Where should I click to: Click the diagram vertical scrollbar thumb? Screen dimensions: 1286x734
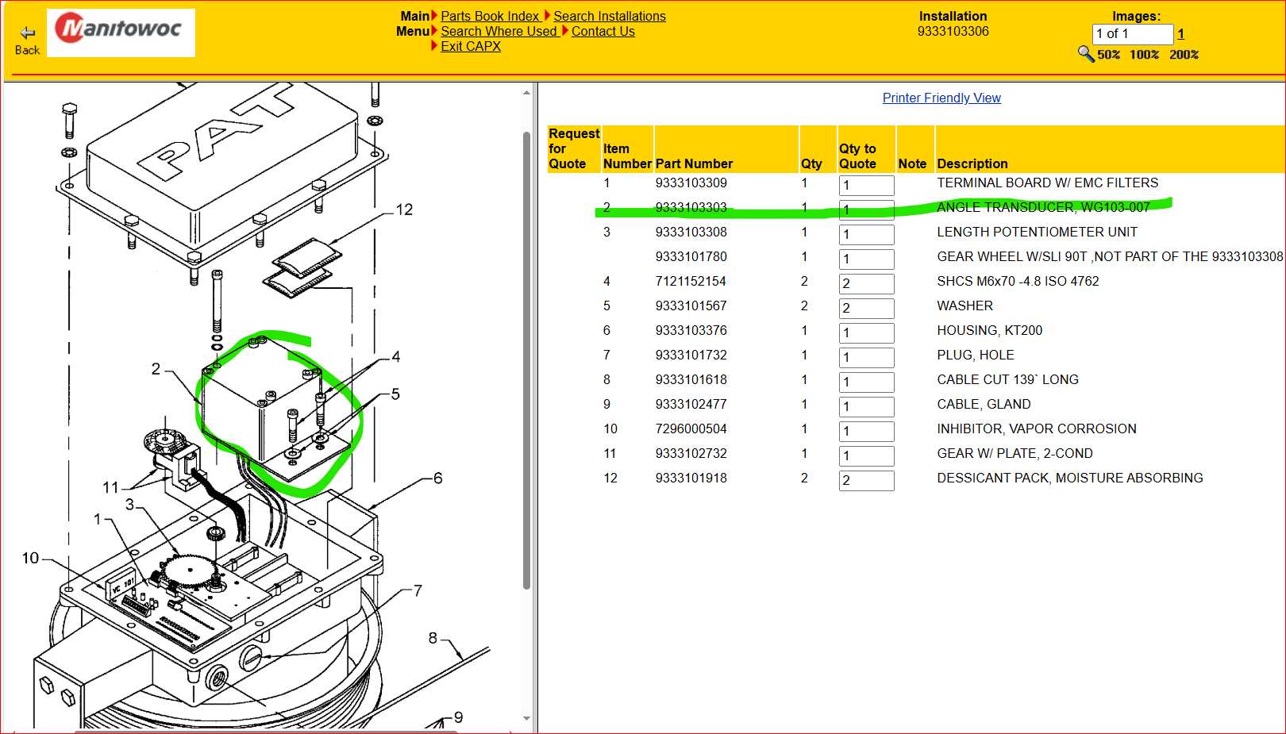tap(526, 360)
